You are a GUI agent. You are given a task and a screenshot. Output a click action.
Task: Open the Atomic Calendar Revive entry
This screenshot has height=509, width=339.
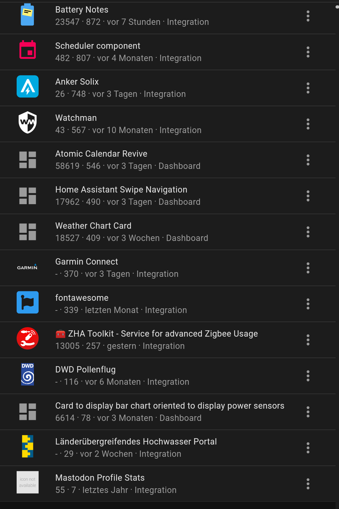(101, 154)
